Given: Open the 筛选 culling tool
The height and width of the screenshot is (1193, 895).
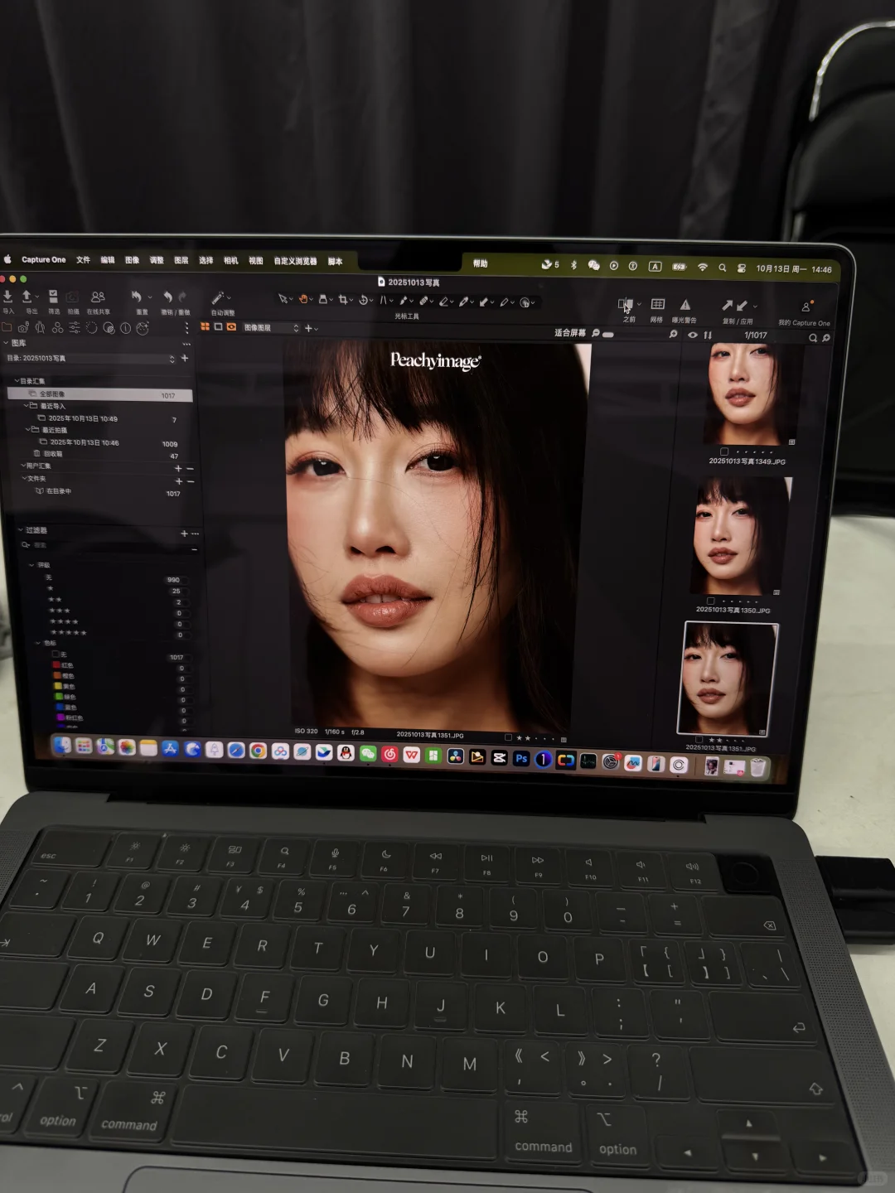Looking at the screenshot, I should coord(53,297).
